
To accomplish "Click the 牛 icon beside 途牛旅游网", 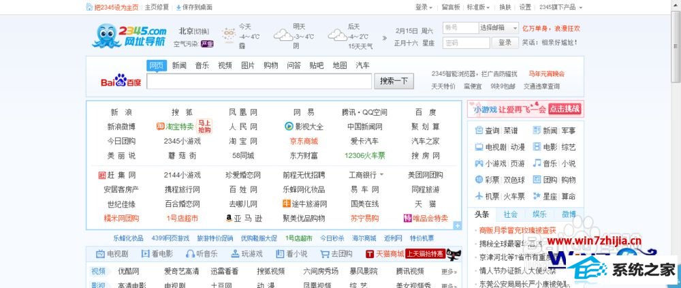I will click(x=286, y=204).
